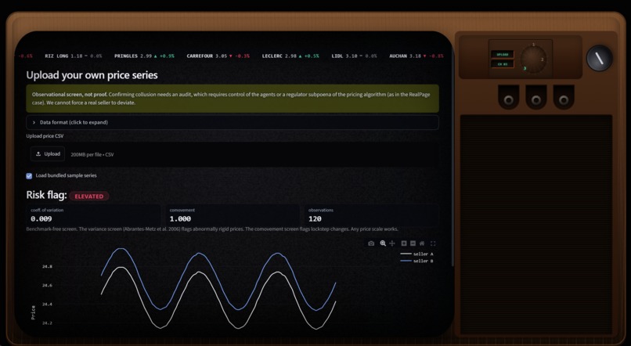Click the LECLERC 2.98 ticker entry
631x346 pixels.
[x=290, y=56]
